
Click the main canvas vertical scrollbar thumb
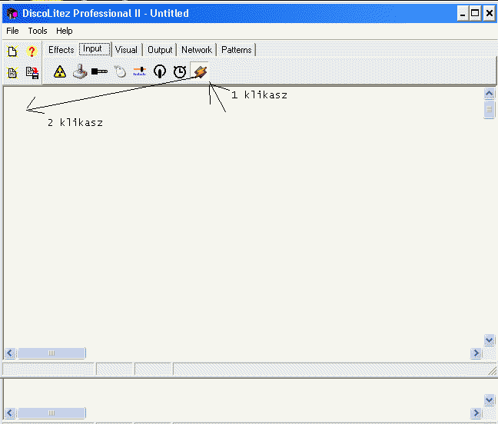click(489, 109)
